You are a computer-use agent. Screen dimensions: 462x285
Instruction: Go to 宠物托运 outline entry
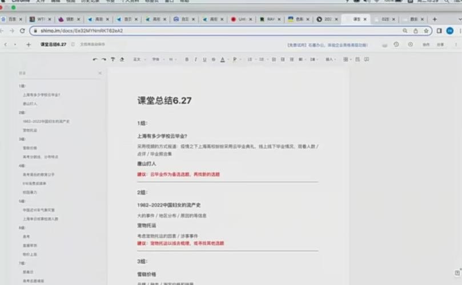coord(30,130)
